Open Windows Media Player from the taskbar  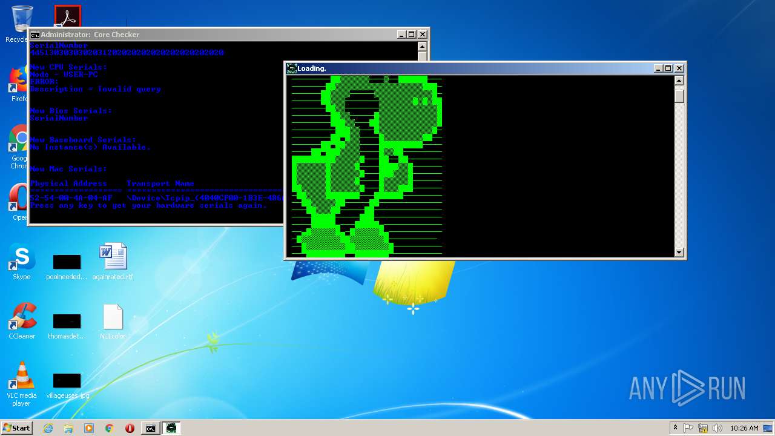pyautogui.click(x=89, y=428)
